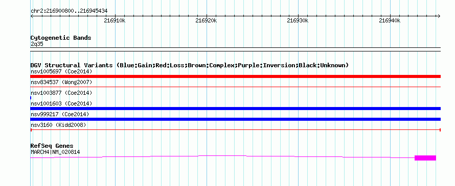Click the nsv3160 (Kidd2008) label

pos(58,125)
